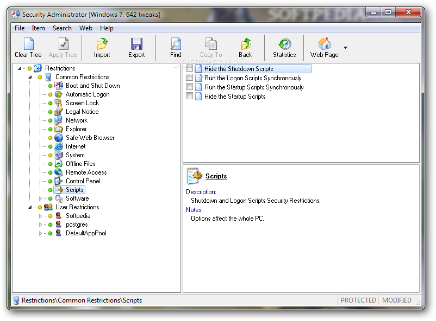This screenshot has height=321, width=436.
Task: Select the Explorer folder icon
Action: [59, 129]
